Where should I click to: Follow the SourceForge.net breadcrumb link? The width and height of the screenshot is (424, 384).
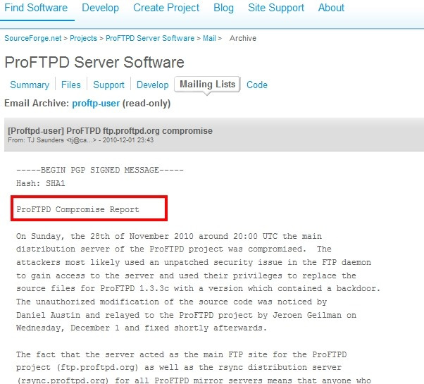tap(32, 38)
